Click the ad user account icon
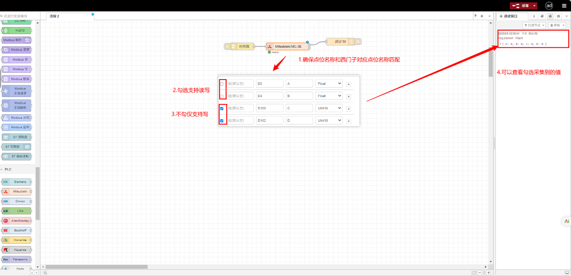Image resolution: width=571 pixels, height=276 pixels. pyautogui.click(x=549, y=6)
